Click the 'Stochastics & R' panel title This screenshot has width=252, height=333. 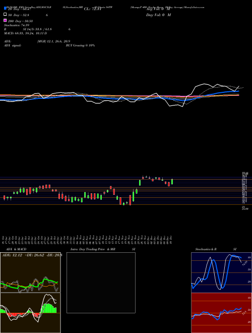tap(206, 249)
